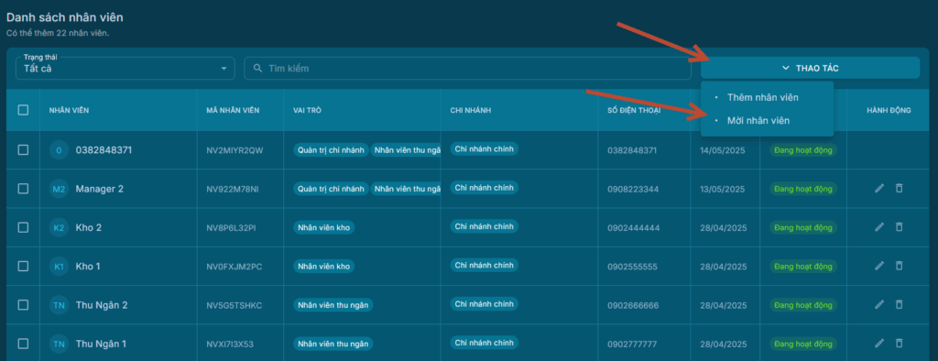Click employee name Thu Ngân 1
Screen dimensions: 938x361
coord(101,344)
